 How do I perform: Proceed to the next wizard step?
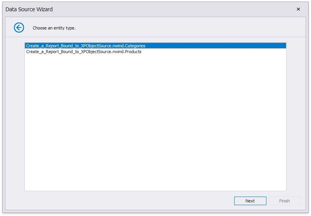pyautogui.click(x=250, y=201)
